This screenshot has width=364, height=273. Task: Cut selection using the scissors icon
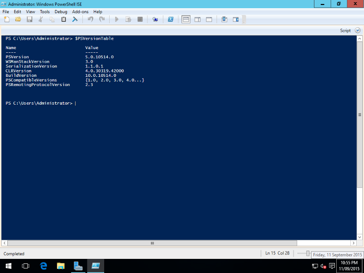40,19
